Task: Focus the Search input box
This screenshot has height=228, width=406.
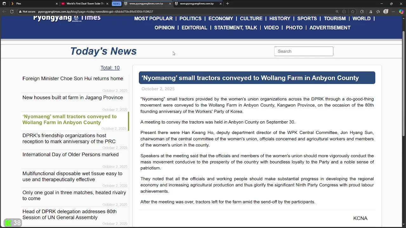Action: pyautogui.click(x=304, y=51)
